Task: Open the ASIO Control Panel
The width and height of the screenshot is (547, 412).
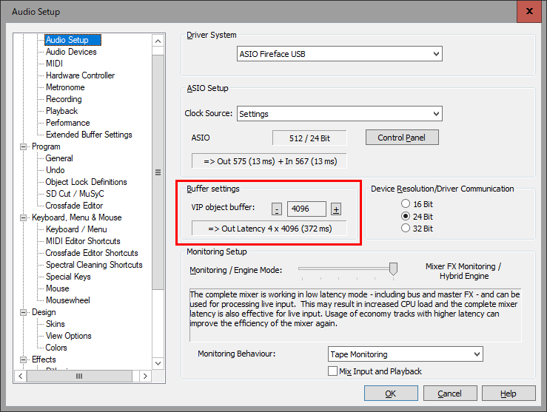Action: [401, 138]
